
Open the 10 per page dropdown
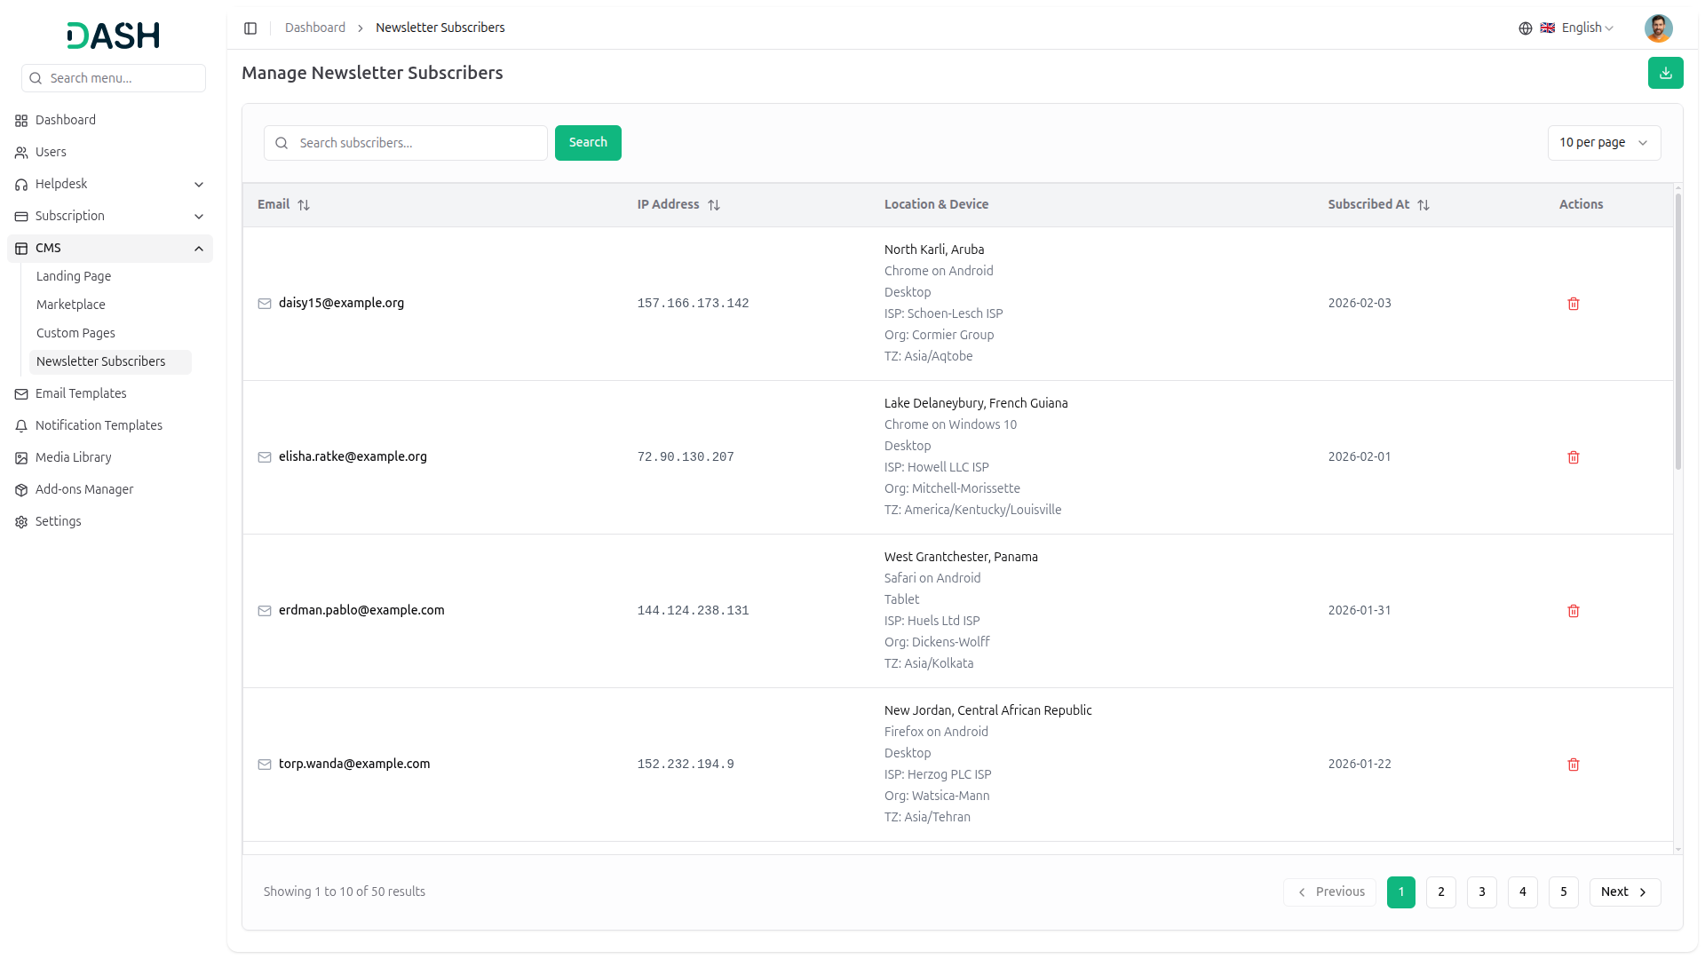click(1603, 143)
